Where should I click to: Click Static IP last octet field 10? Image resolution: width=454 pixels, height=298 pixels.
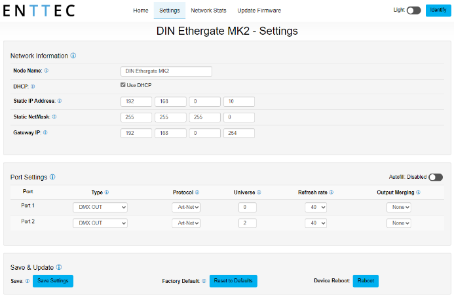(x=239, y=102)
